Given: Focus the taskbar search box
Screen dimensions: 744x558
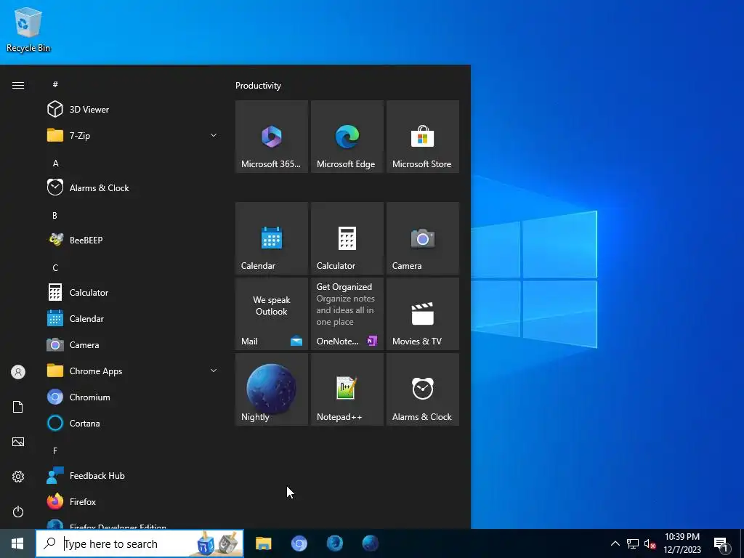Looking at the screenshot, I should coord(140,543).
